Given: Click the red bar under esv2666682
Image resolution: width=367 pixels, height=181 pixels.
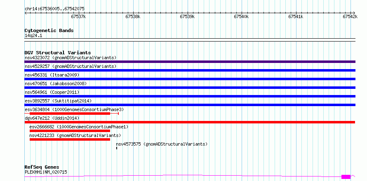Looking at the screenshot, I should tap(70, 131).
